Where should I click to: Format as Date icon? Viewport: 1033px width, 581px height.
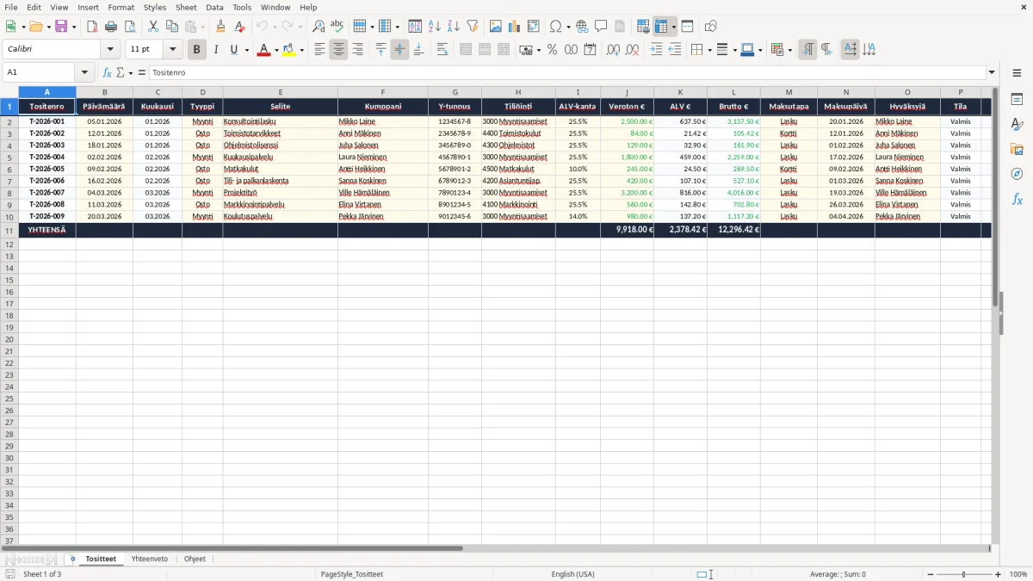(590, 50)
